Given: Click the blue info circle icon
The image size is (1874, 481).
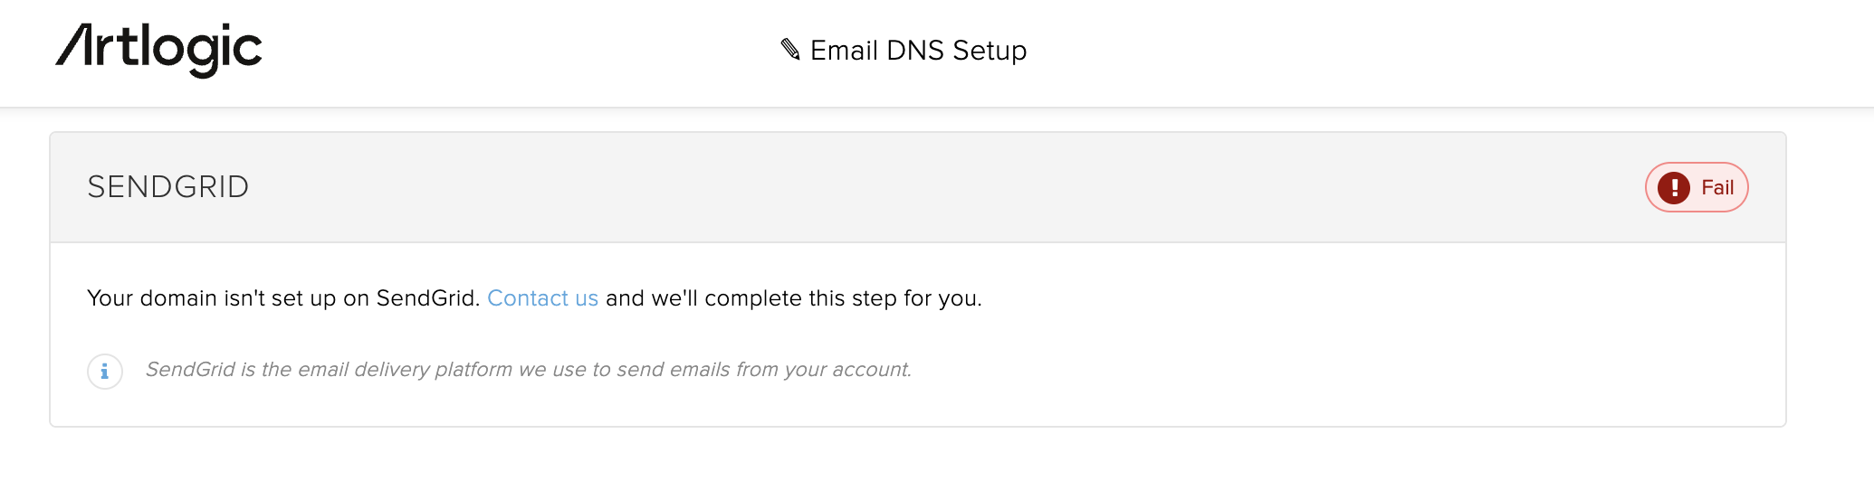Looking at the screenshot, I should pos(105,372).
